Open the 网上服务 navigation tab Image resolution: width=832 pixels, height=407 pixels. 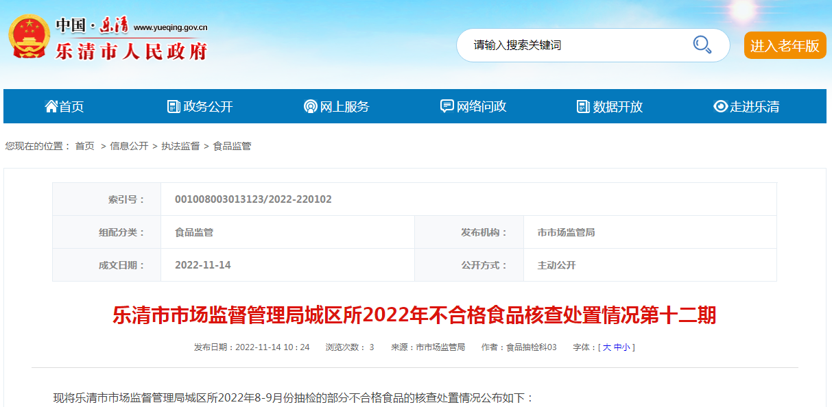(x=337, y=106)
